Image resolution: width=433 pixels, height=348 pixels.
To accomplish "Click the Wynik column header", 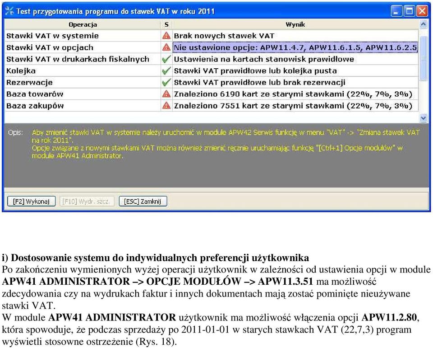I will point(295,24).
